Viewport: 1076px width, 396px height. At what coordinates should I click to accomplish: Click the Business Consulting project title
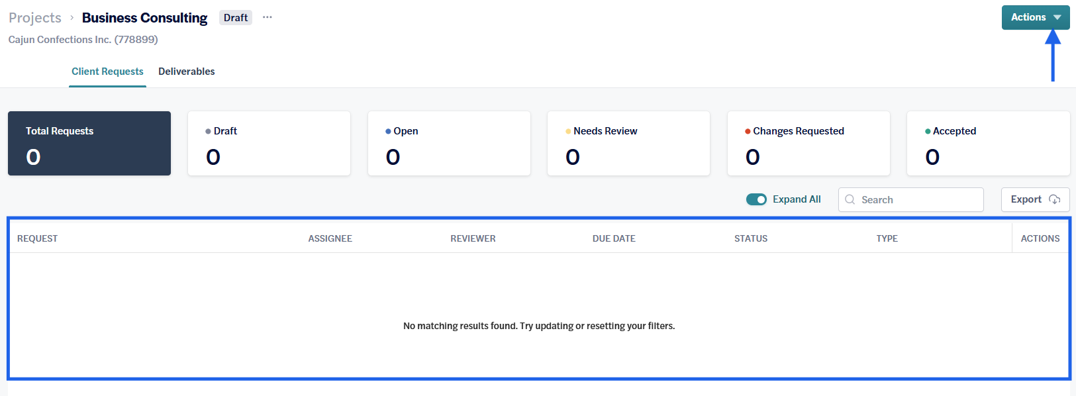tap(144, 18)
